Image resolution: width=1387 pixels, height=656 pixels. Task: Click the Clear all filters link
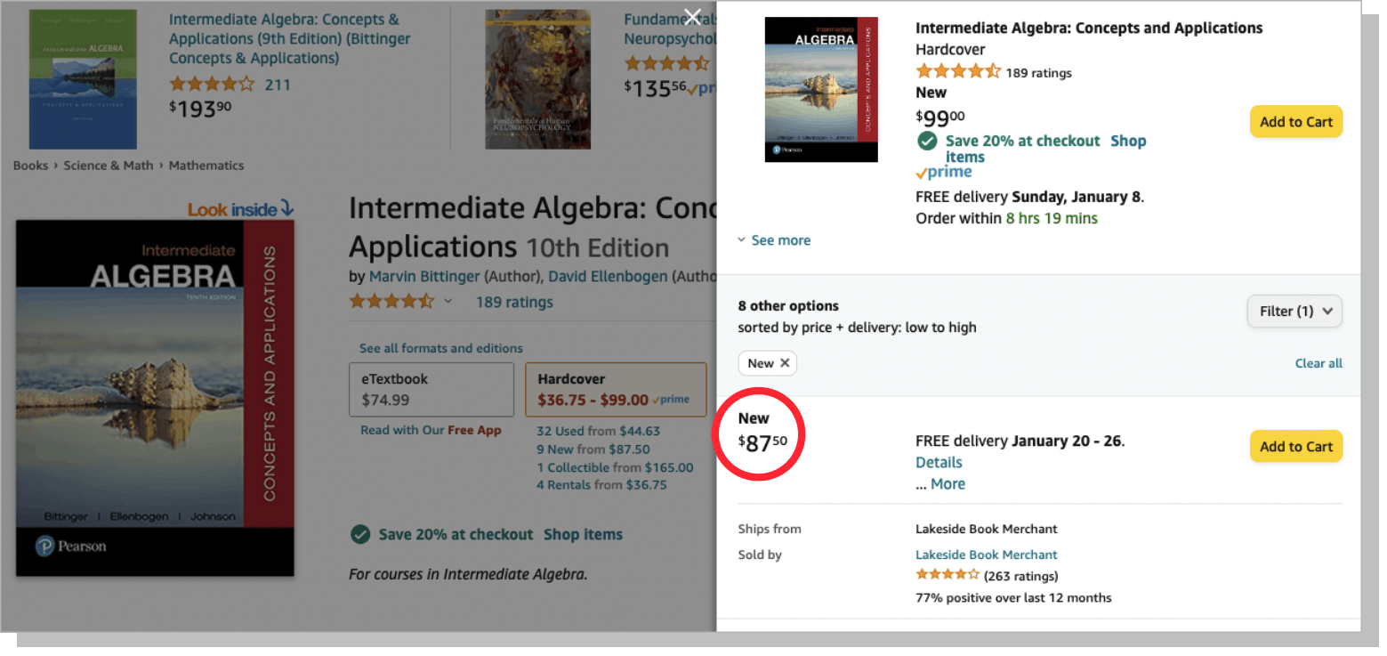[1318, 363]
